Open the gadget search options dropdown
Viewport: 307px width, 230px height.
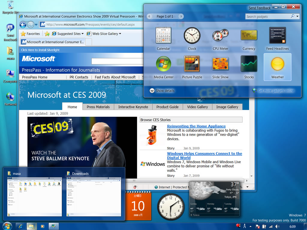point(297,16)
